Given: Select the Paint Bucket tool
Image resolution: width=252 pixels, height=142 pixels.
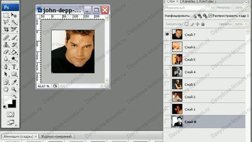Looking at the screenshot, I should pyautogui.click(x=14, y=52).
